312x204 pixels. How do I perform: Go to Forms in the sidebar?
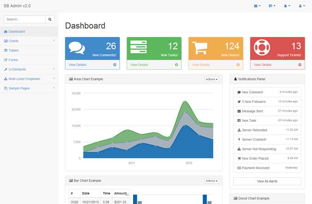tap(13, 60)
